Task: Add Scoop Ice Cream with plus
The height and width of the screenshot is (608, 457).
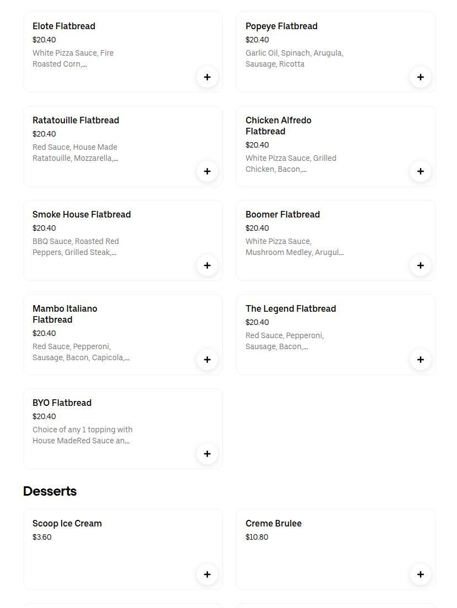Action: 207,574
